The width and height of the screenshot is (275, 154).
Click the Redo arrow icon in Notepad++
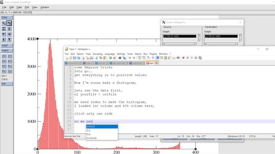[114, 58]
